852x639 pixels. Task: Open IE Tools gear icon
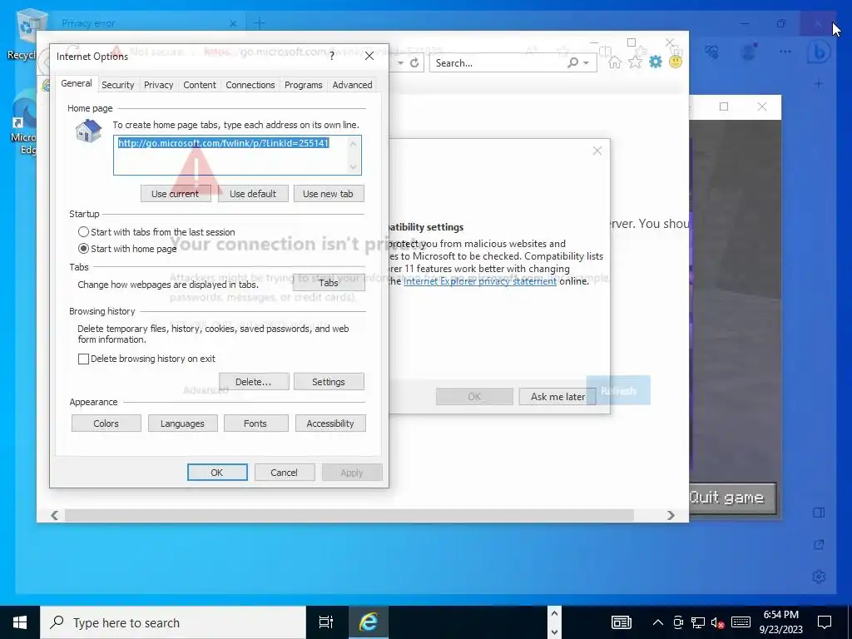[x=656, y=62]
